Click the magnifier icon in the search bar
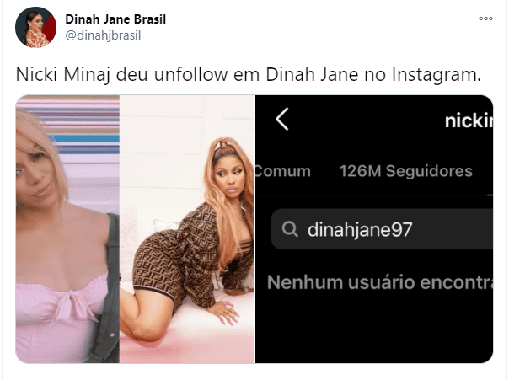 coord(290,229)
